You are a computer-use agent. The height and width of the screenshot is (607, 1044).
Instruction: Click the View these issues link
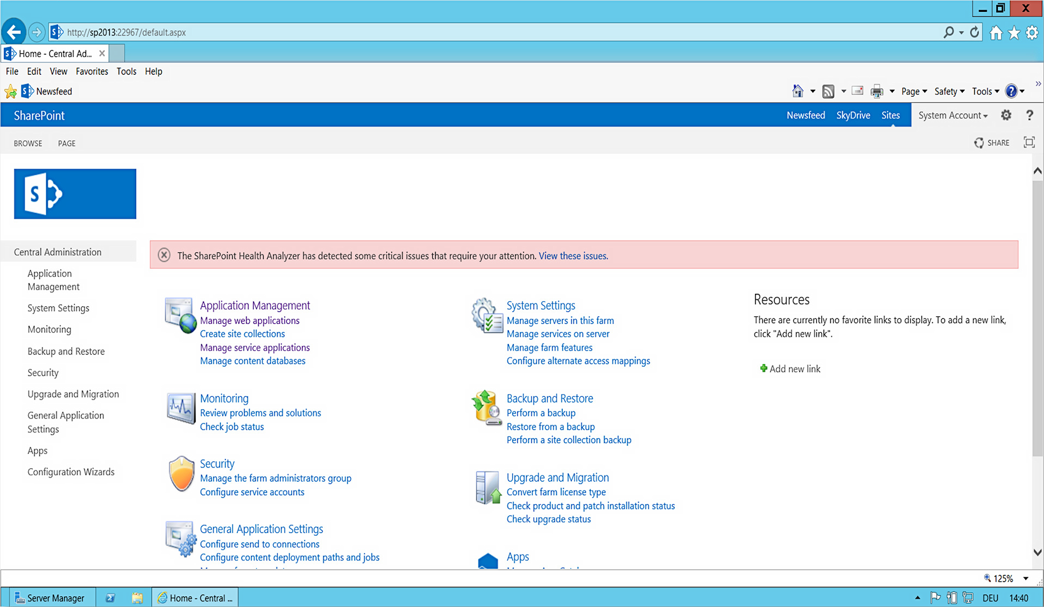573,256
